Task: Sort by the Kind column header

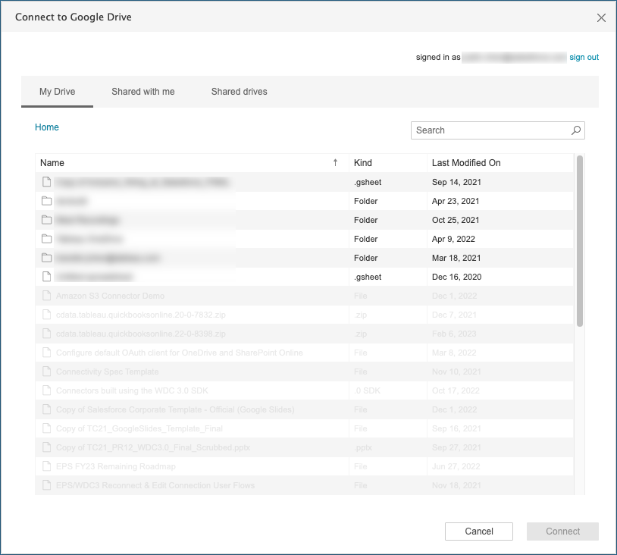Action: point(388,162)
